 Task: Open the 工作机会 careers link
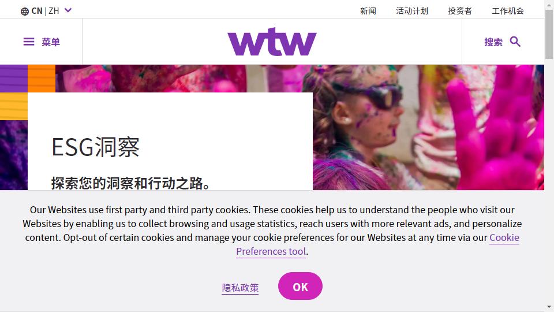[x=508, y=11]
